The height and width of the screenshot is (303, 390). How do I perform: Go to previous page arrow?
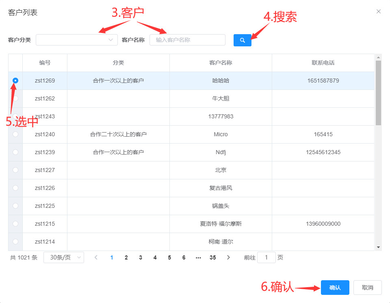pos(96,257)
